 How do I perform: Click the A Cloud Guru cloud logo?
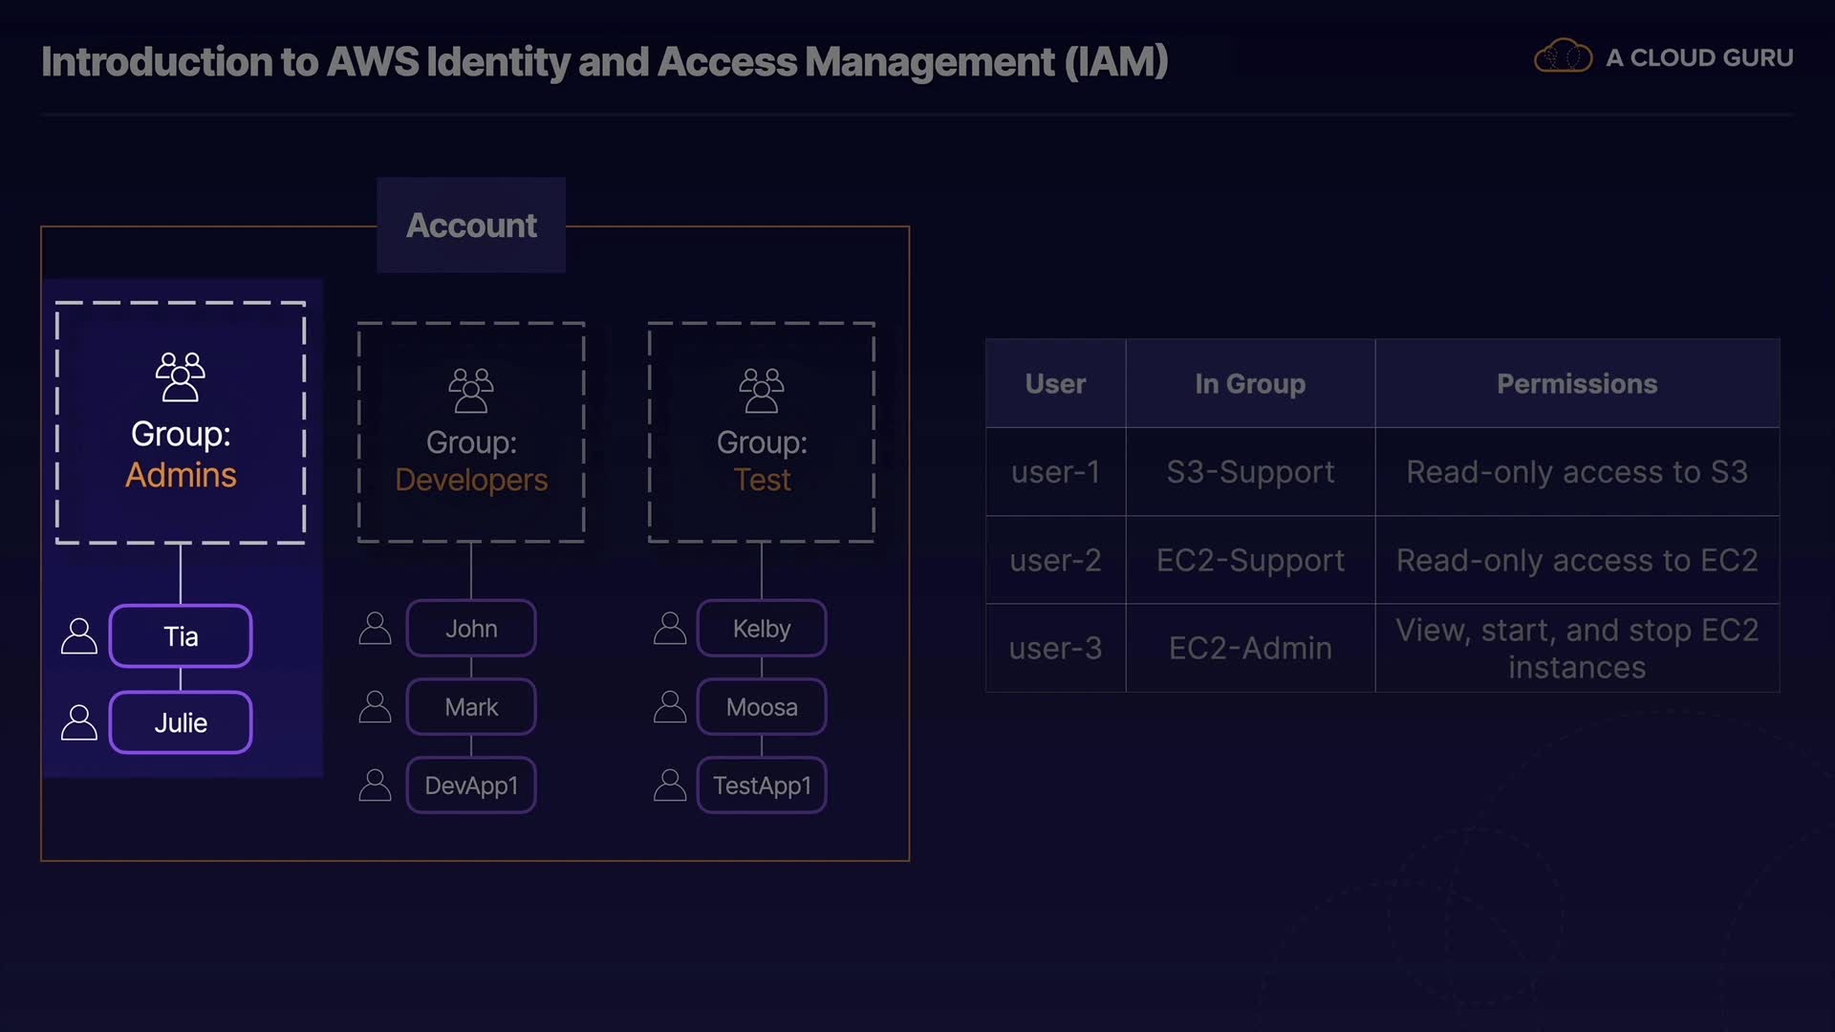pyautogui.click(x=1563, y=57)
